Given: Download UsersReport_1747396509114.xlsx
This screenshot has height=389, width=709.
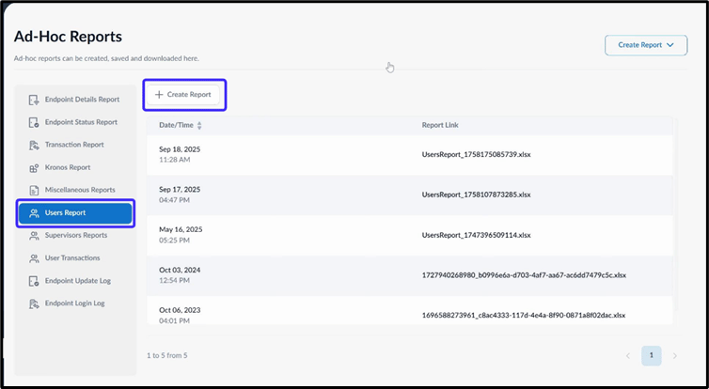Looking at the screenshot, I should 476,236.
